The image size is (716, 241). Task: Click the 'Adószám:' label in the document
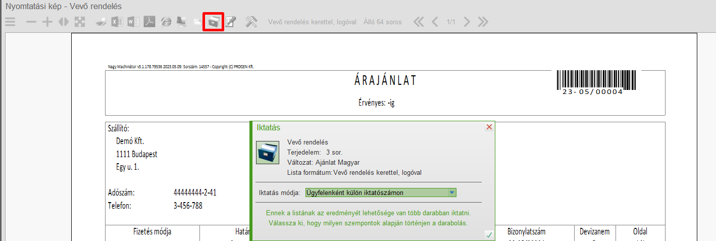click(122, 193)
